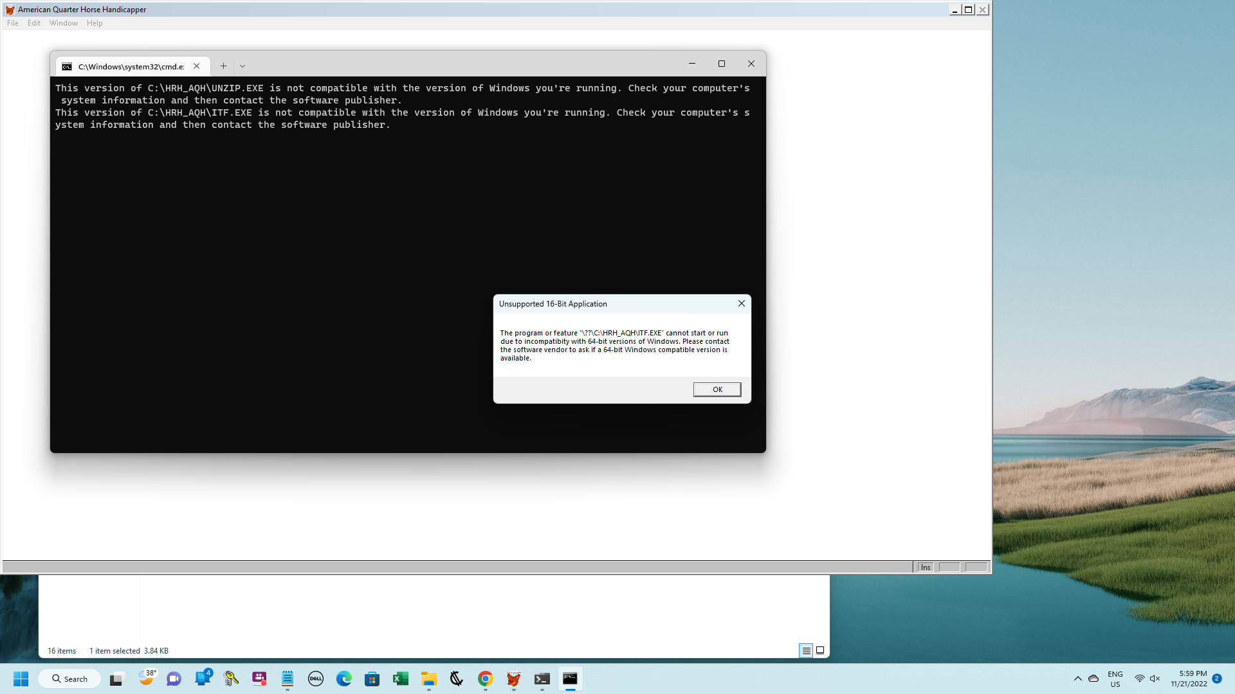Open the volume control slider
This screenshot has height=694, width=1235.
pos(1155,678)
